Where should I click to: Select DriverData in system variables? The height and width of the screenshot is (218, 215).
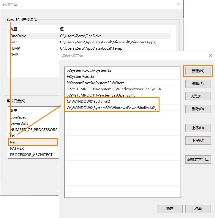click(33, 124)
